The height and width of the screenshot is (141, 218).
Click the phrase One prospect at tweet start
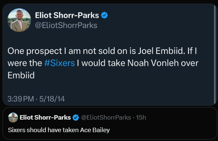click(35, 51)
